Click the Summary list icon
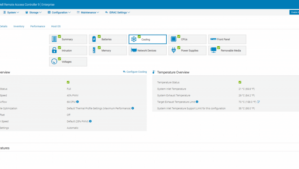 pyautogui.click(x=54, y=39)
